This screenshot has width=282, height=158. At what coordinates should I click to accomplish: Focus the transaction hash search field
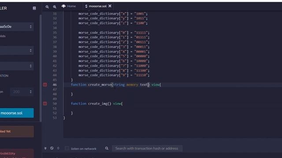147,148
